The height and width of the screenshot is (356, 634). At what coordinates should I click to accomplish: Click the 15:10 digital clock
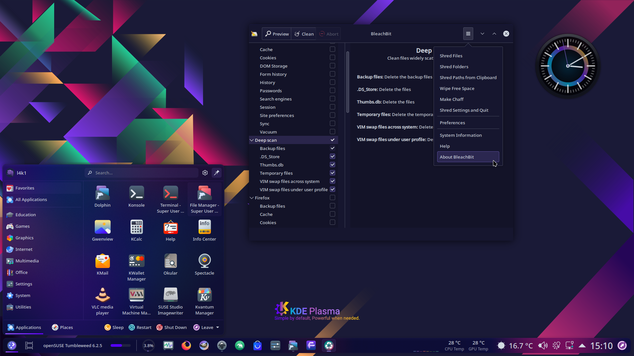coord(601,345)
